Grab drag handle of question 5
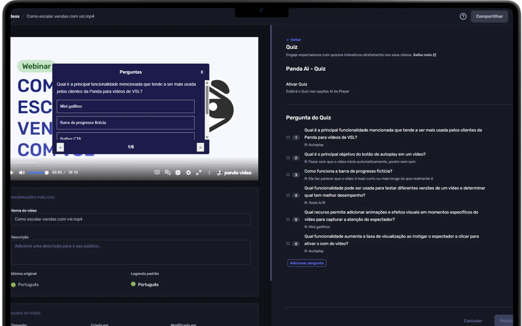Image resolution: width=522 pixels, height=326 pixels. [x=288, y=220]
